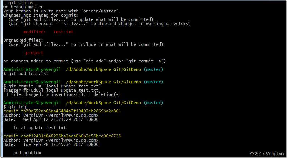Click the "git status" command at top

coord(21,3)
